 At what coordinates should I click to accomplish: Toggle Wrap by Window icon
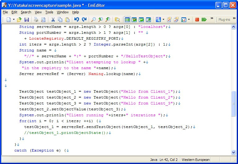point(141,20)
